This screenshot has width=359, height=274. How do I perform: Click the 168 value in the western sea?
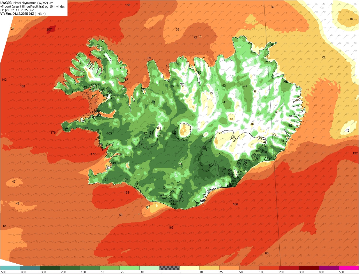click(x=22, y=86)
